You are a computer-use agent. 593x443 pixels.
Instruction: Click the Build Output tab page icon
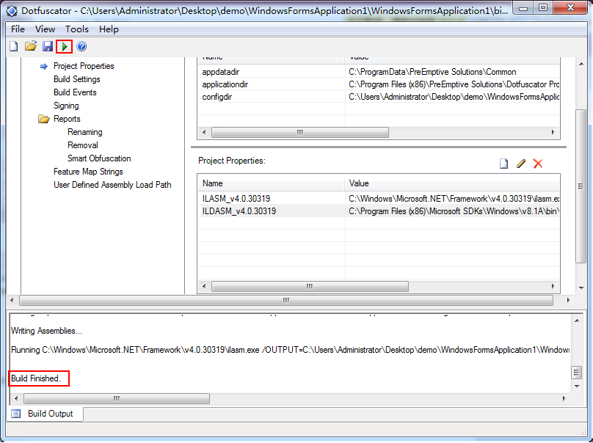[x=16, y=414]
